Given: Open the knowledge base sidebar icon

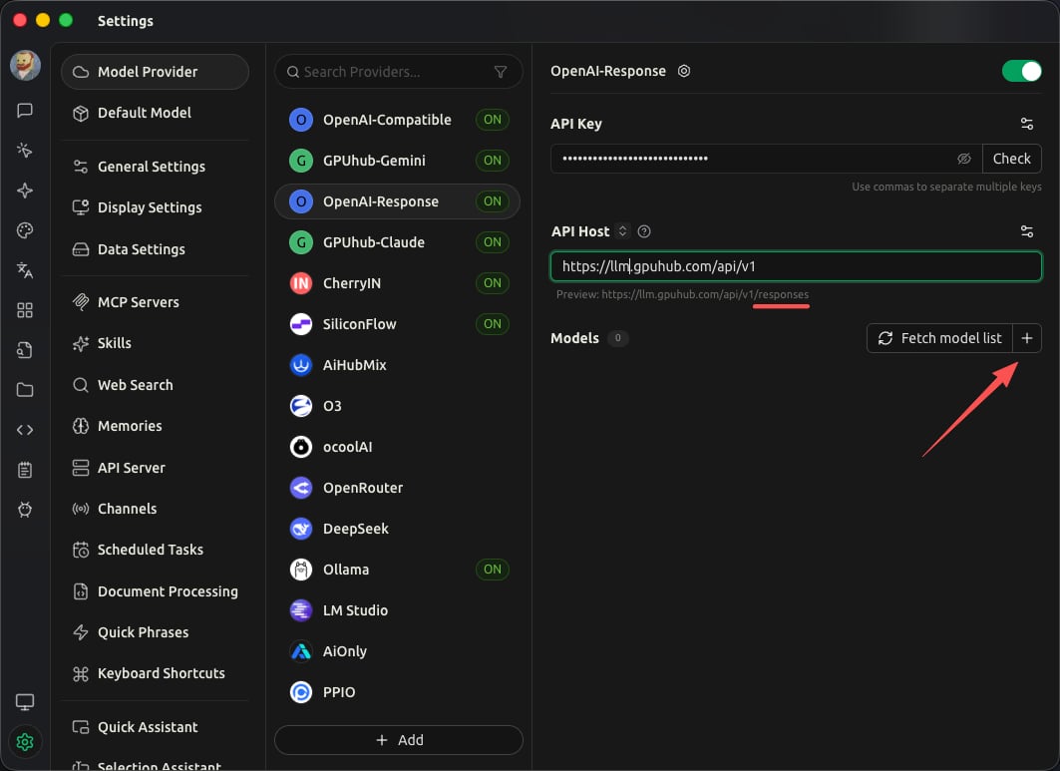Looking at the screenshot, I should click(25, 350).
